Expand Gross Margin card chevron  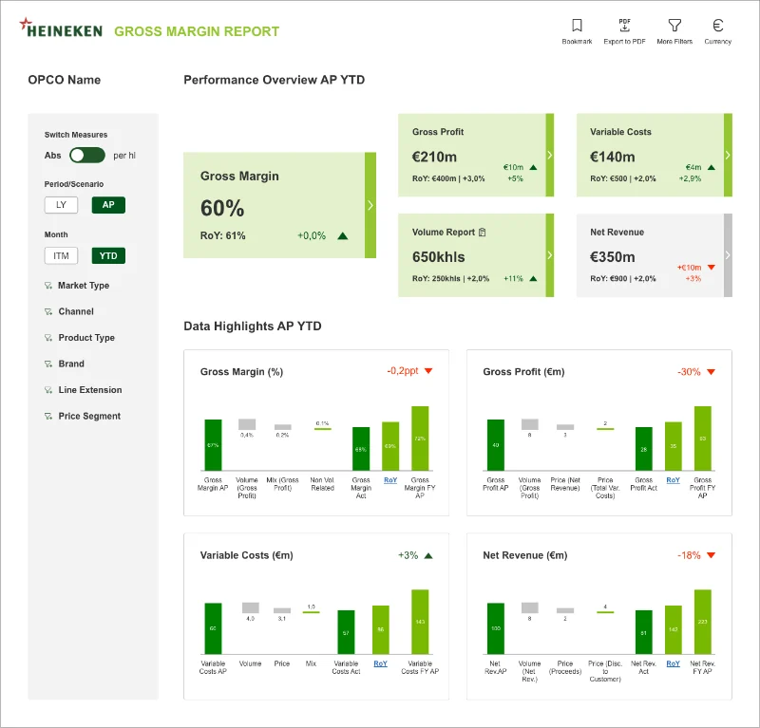click(x=370, y=205)
